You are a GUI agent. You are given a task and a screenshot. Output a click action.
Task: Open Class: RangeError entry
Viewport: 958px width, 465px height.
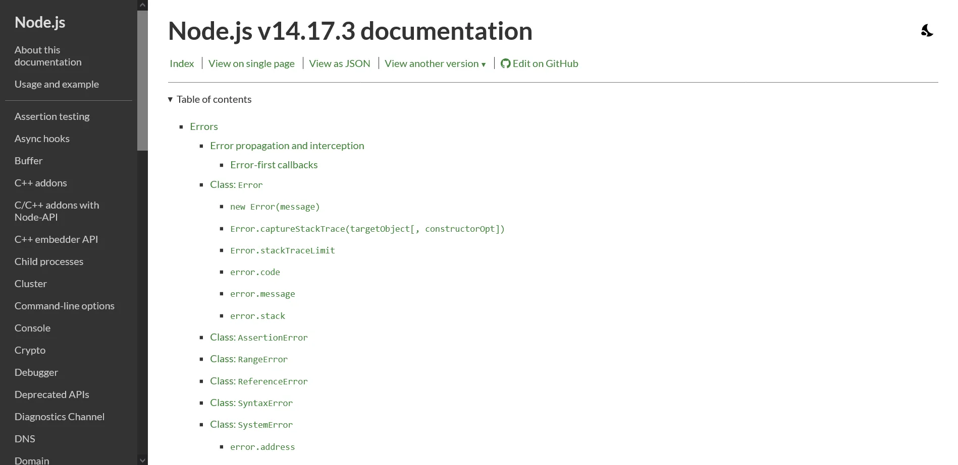point(249,359)
